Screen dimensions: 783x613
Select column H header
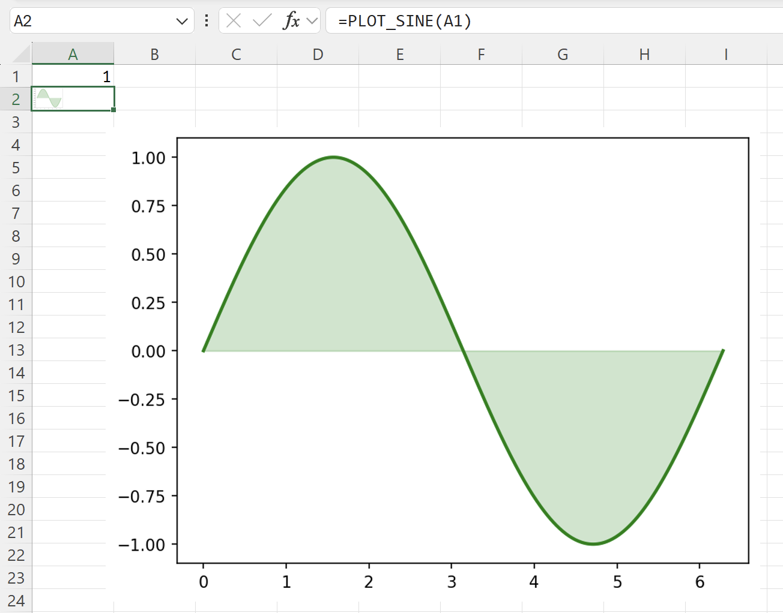click(644, 54)
